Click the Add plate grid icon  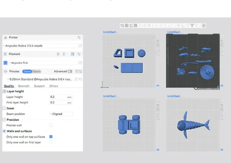(x=126, y=25)
